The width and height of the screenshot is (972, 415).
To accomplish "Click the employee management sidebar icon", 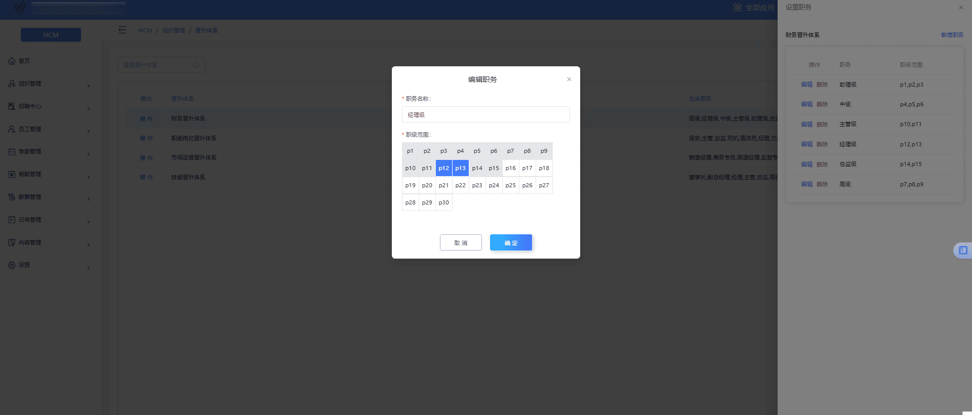I will 12,129.
